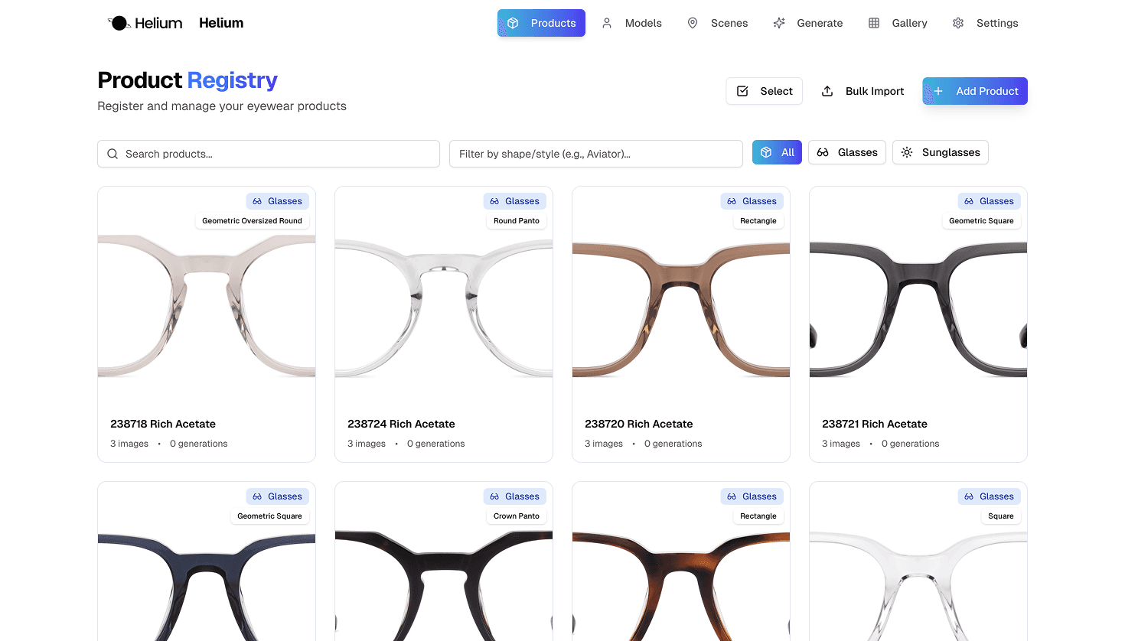Click the Geometric Square tag on 238721 card
The height and width of the screenshot is (641, 1125).
981,221
